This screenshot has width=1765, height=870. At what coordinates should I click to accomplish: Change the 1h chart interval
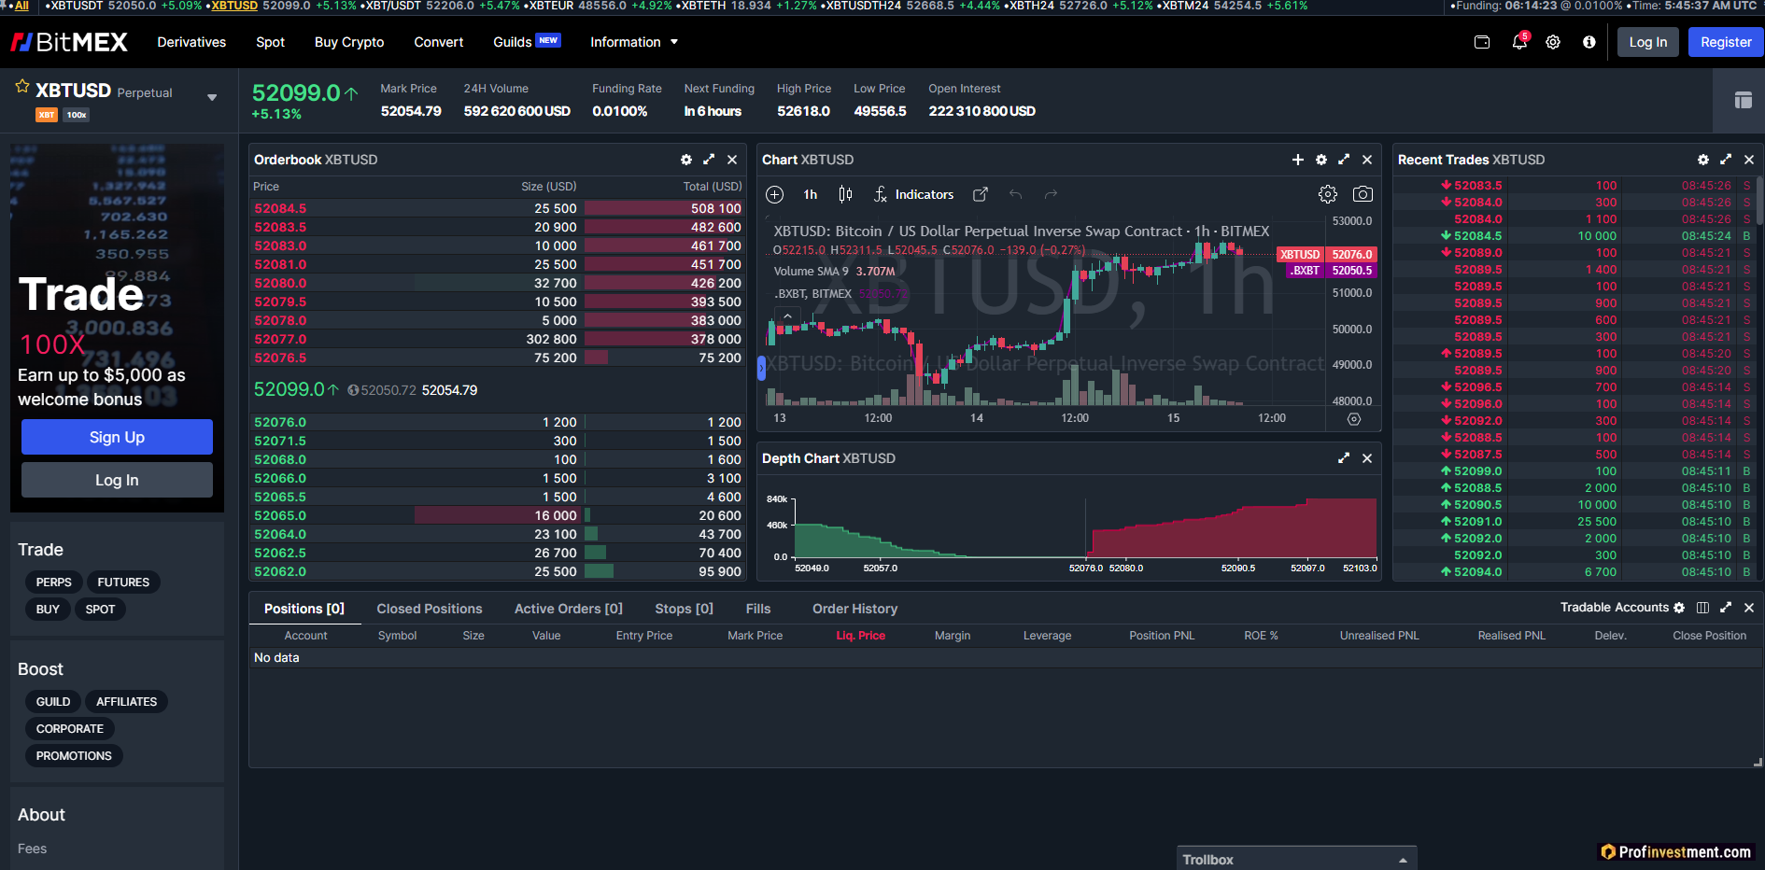tap(810, 194)
